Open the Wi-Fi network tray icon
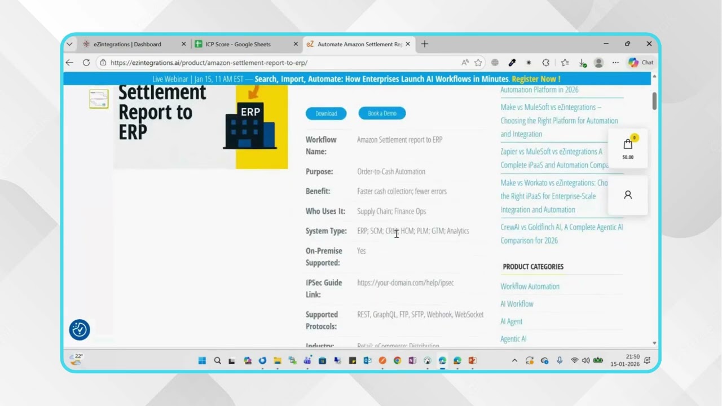This screenshot has height=406, width=722. (574, 361)
